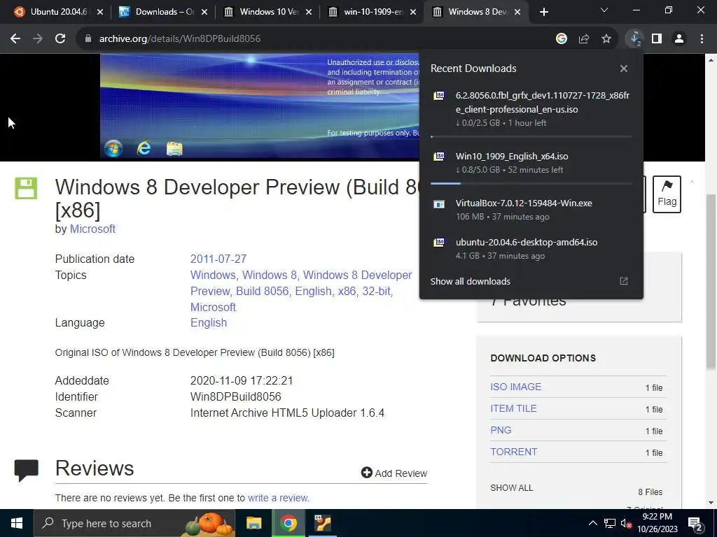Click the Chrome taskbar icon
Viewport: 717px width, 537px height.
(x=288, y=523)
